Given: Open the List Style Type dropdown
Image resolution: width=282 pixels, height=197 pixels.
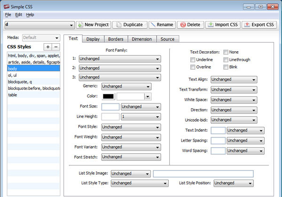Looking at the screenshot, I should (140, 183).
